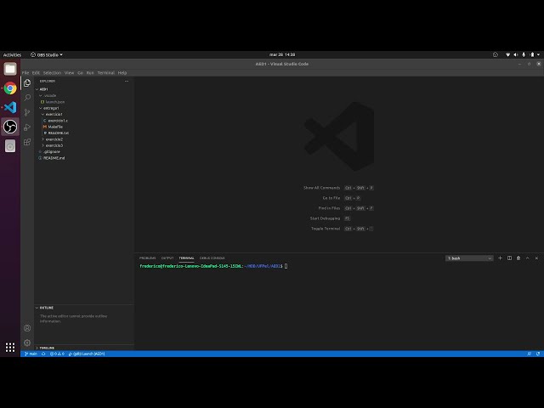Collapse the Outline section

pyautogui.click(x=44, y=308)
